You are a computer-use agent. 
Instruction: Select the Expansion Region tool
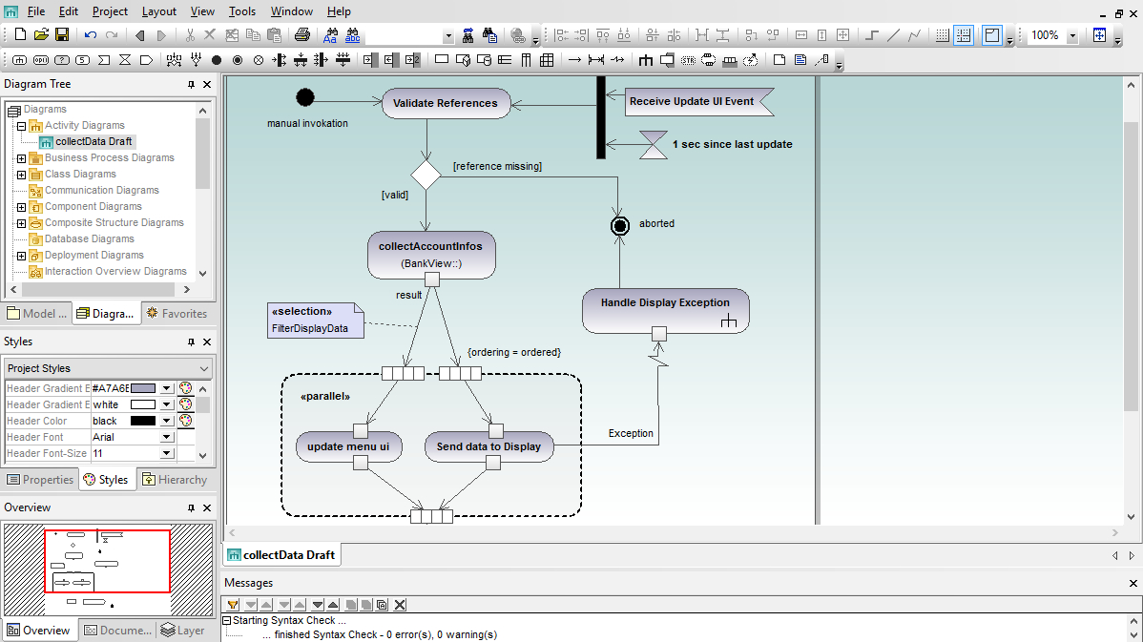coord(709,60)
